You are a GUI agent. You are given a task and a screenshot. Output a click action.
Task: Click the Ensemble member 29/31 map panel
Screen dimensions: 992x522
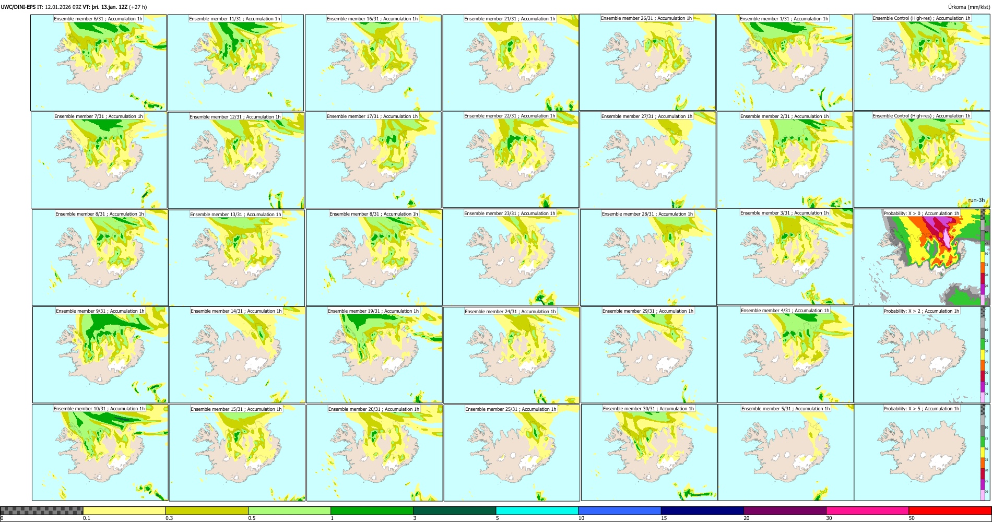pyautogui.click(x=648, y=355)
